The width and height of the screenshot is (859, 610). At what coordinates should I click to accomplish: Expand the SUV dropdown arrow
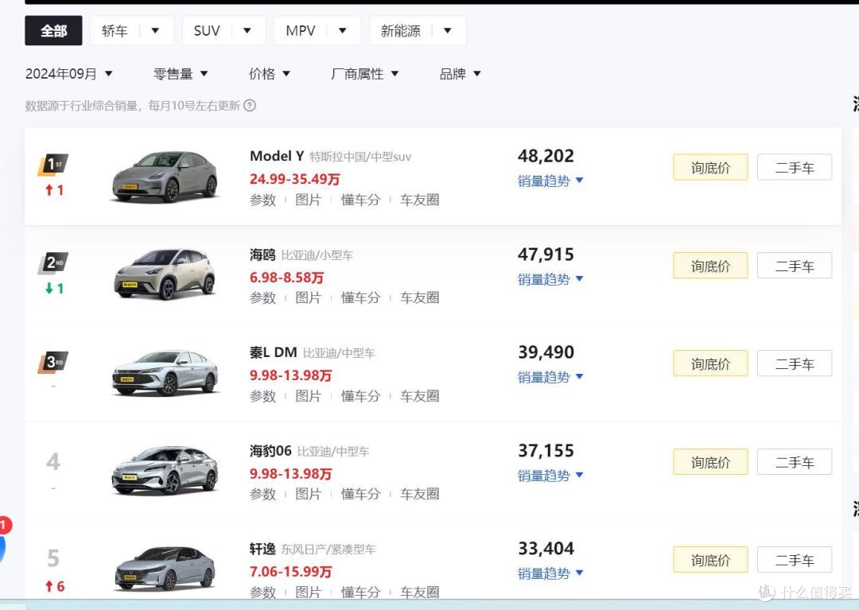[247, 31]
